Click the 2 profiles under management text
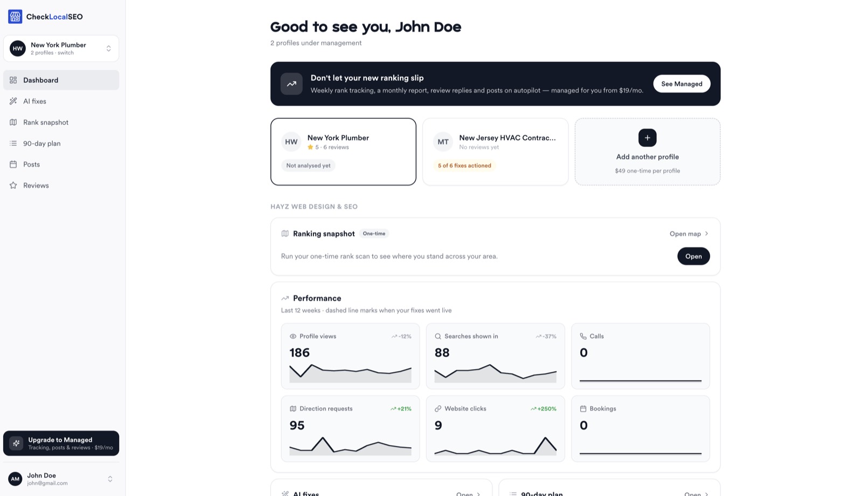 tap(316, 43)
